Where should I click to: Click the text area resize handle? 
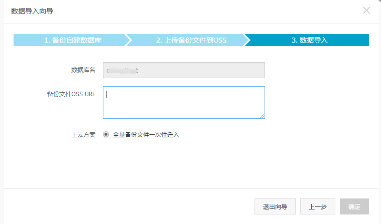coord(262,116)
